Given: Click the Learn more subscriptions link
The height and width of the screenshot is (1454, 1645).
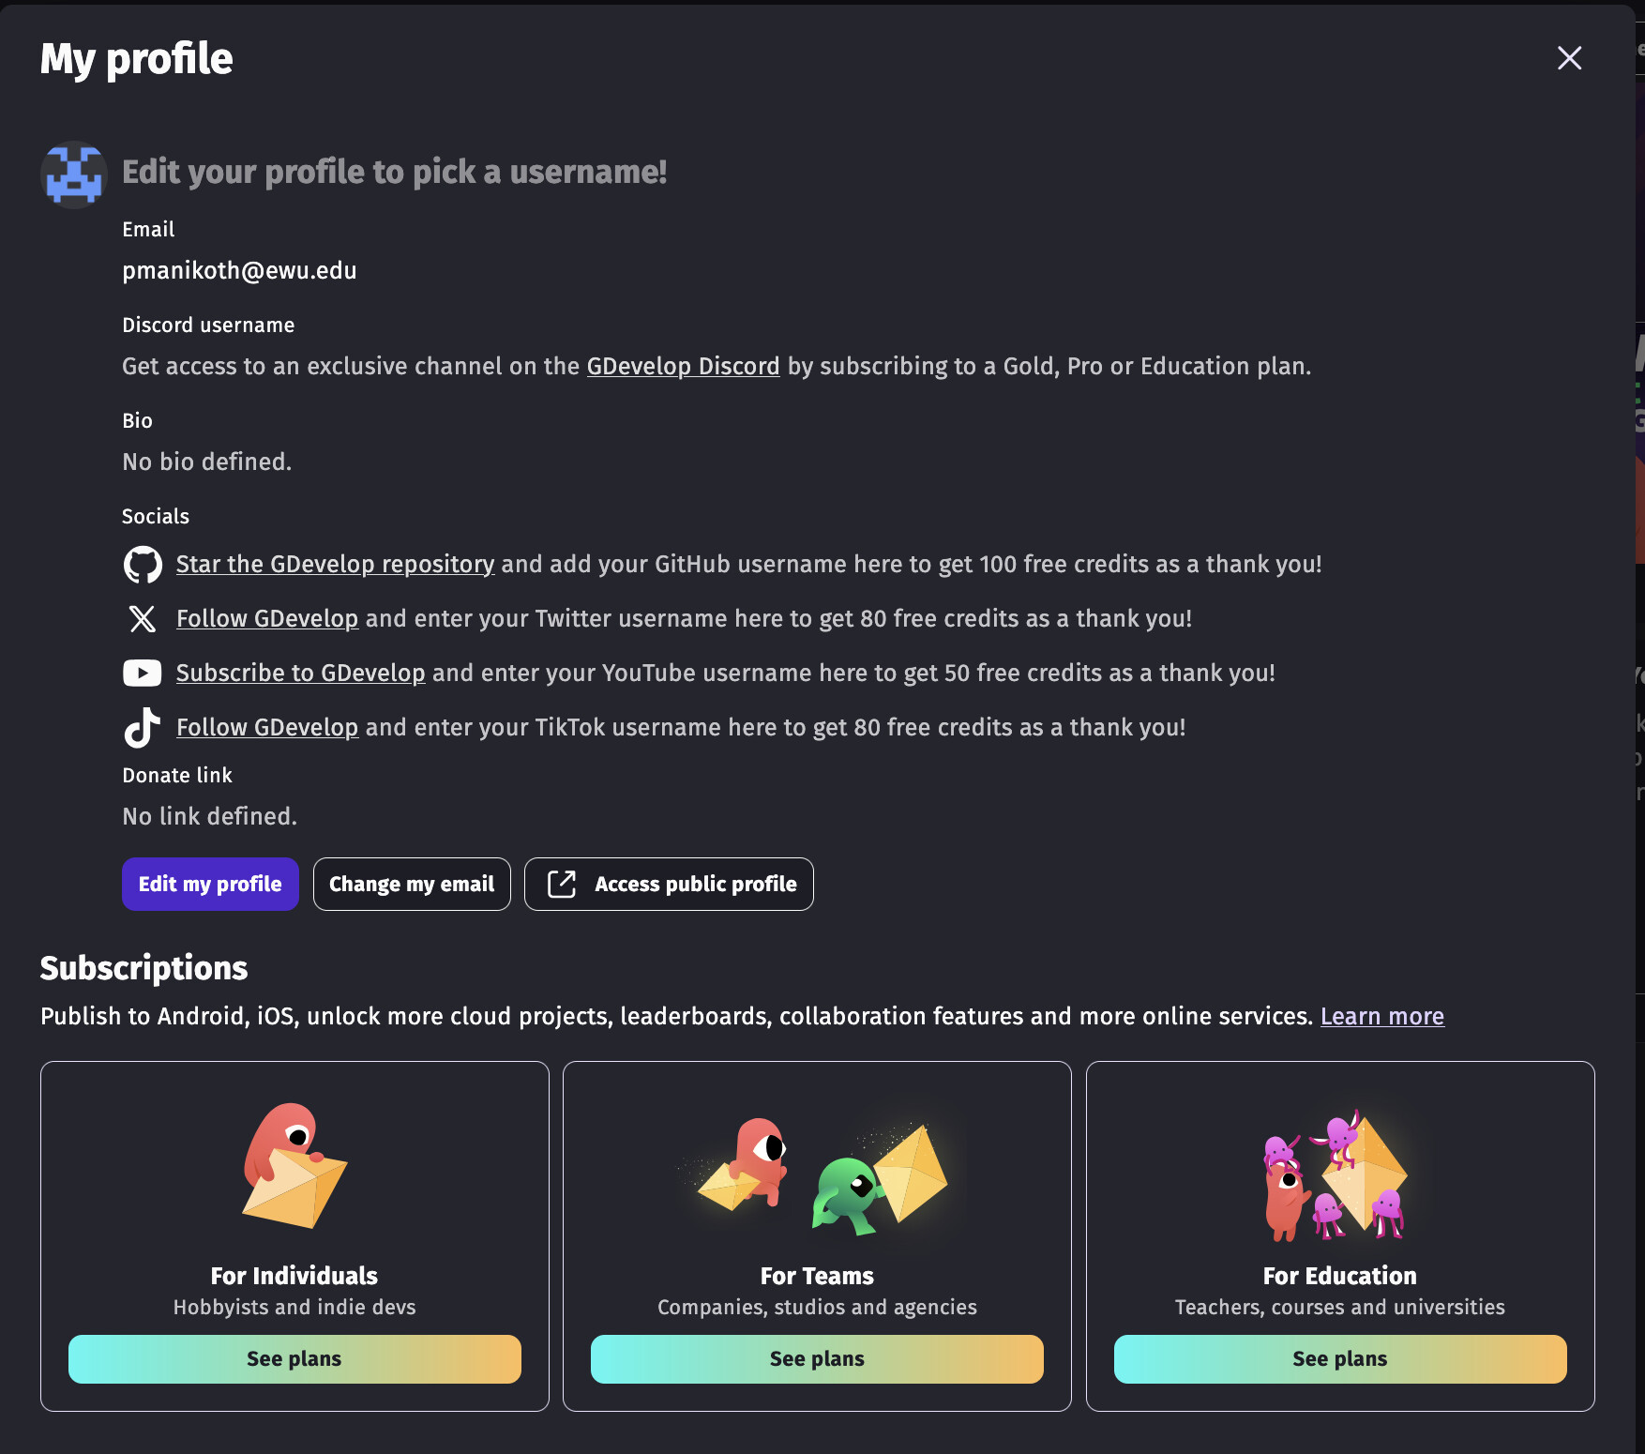Looking at the screenshot, I should 1381,1017.
